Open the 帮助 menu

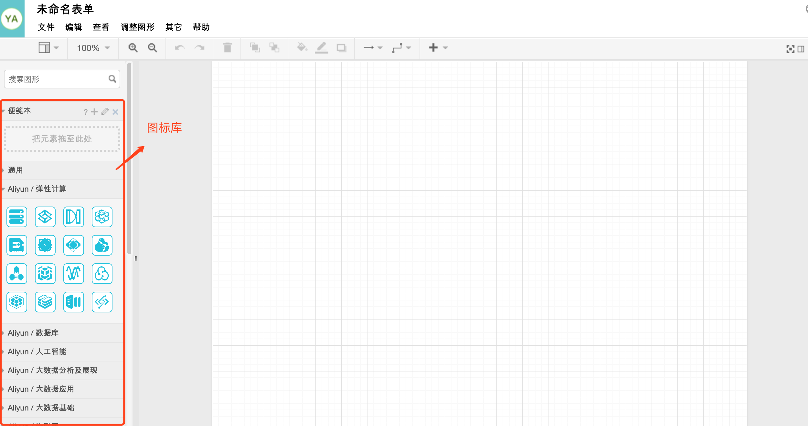click(x=201, y=27)
